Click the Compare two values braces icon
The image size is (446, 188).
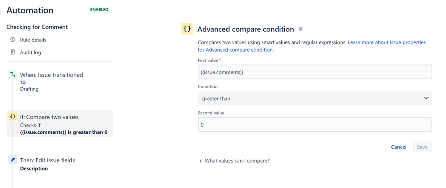(13, 117)
